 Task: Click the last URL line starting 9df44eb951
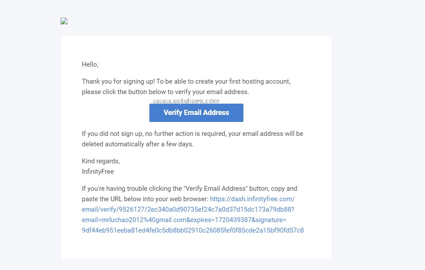pyautogui.click(x=192, y=230)
